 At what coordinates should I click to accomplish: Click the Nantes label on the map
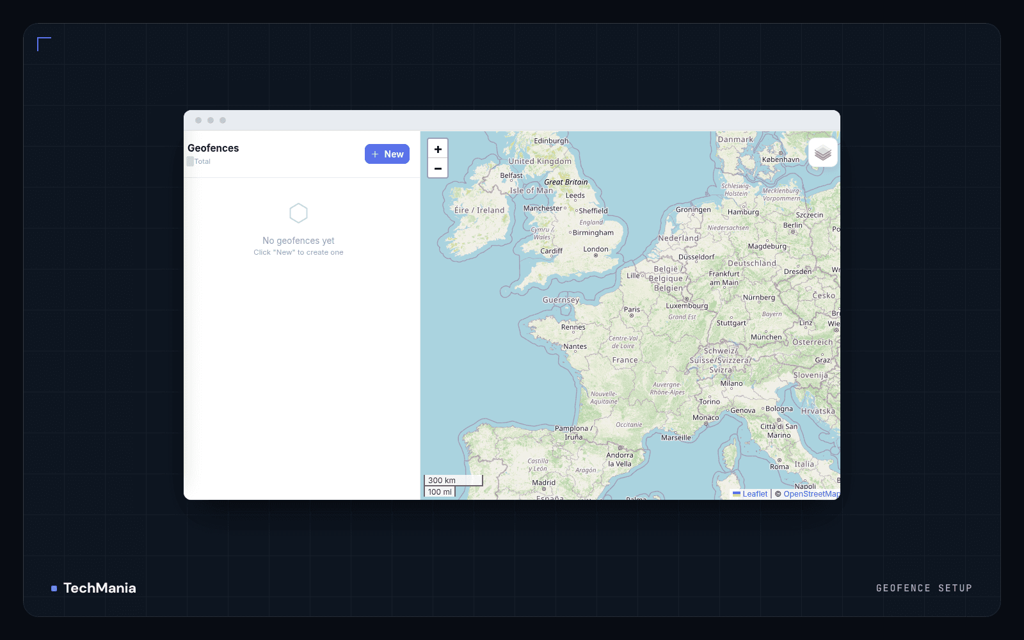(575, 346)
